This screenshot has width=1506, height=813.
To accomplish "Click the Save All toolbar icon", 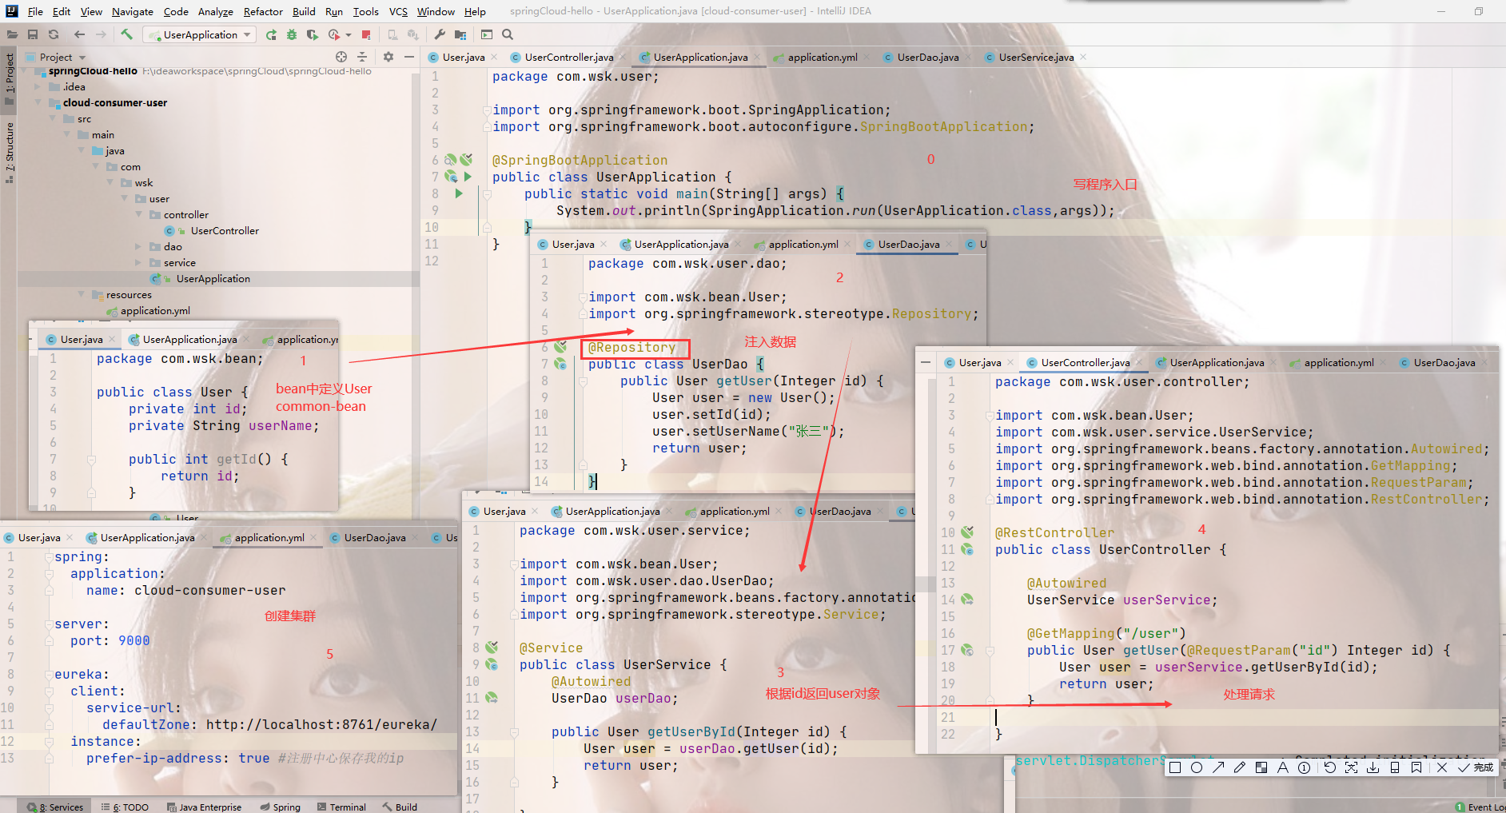I will [33, 34].
